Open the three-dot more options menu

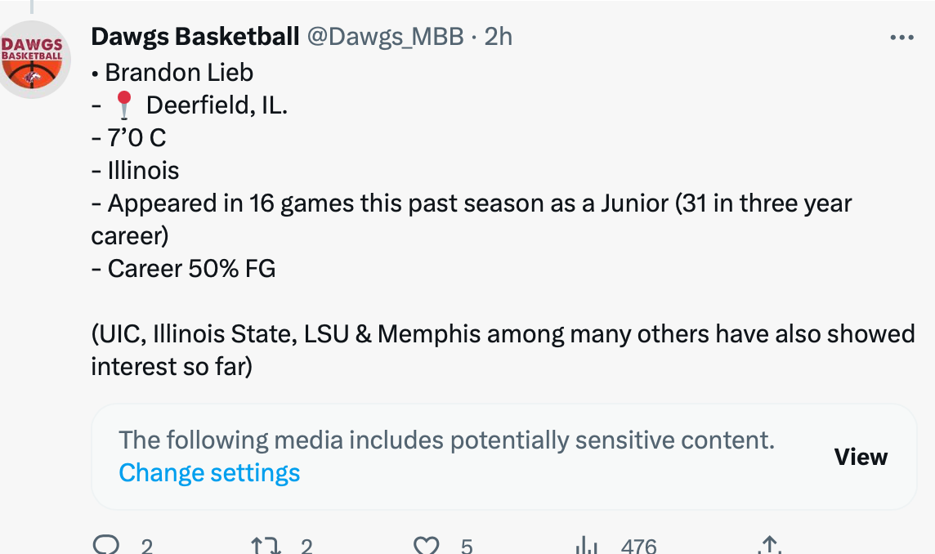[x=901, y=38]
